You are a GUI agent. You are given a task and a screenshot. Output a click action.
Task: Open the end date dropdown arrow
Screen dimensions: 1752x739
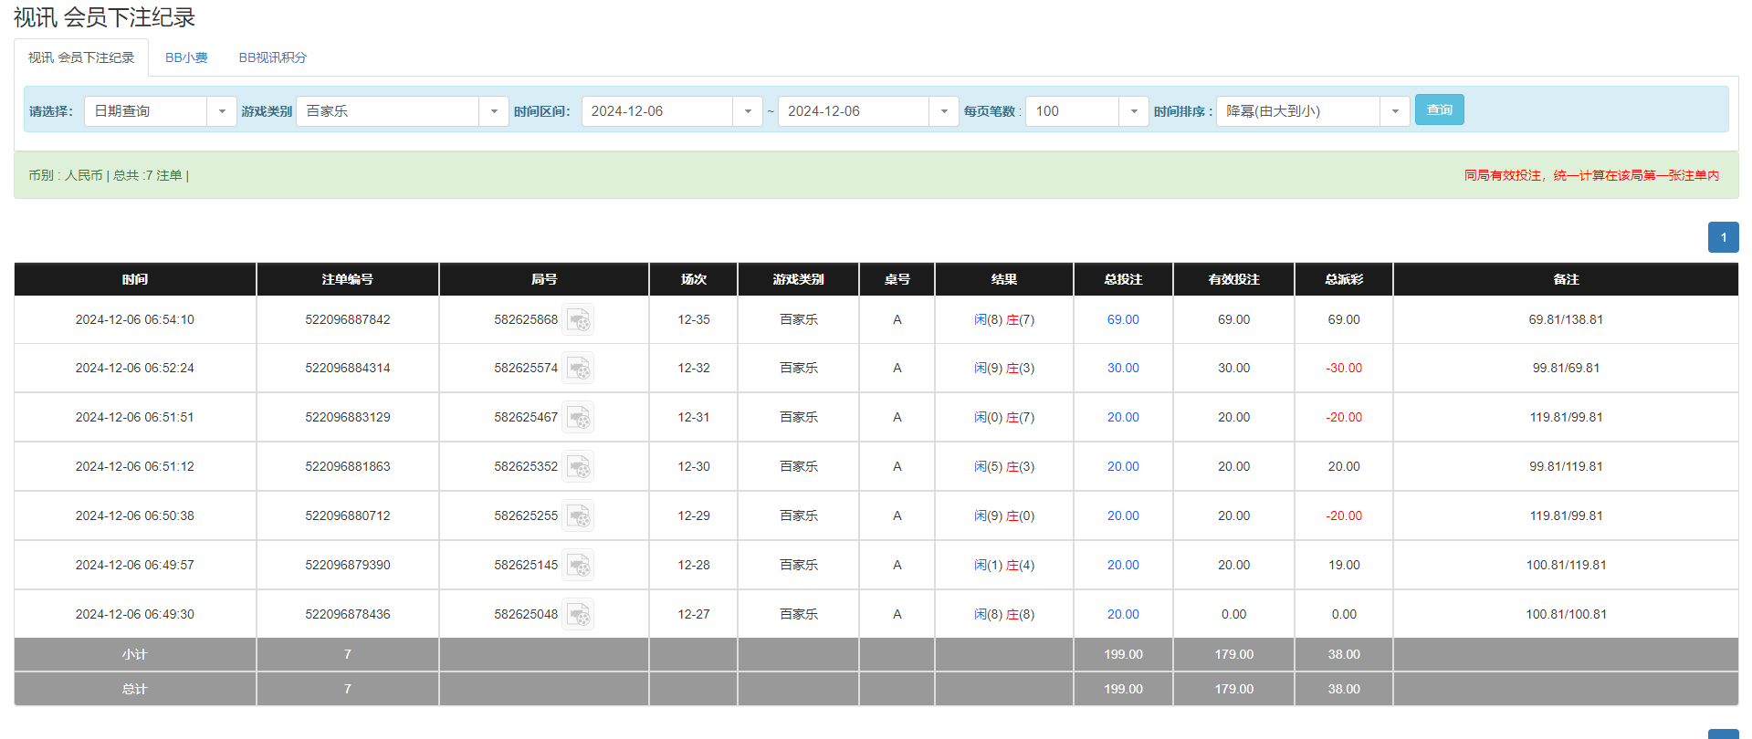943,111
